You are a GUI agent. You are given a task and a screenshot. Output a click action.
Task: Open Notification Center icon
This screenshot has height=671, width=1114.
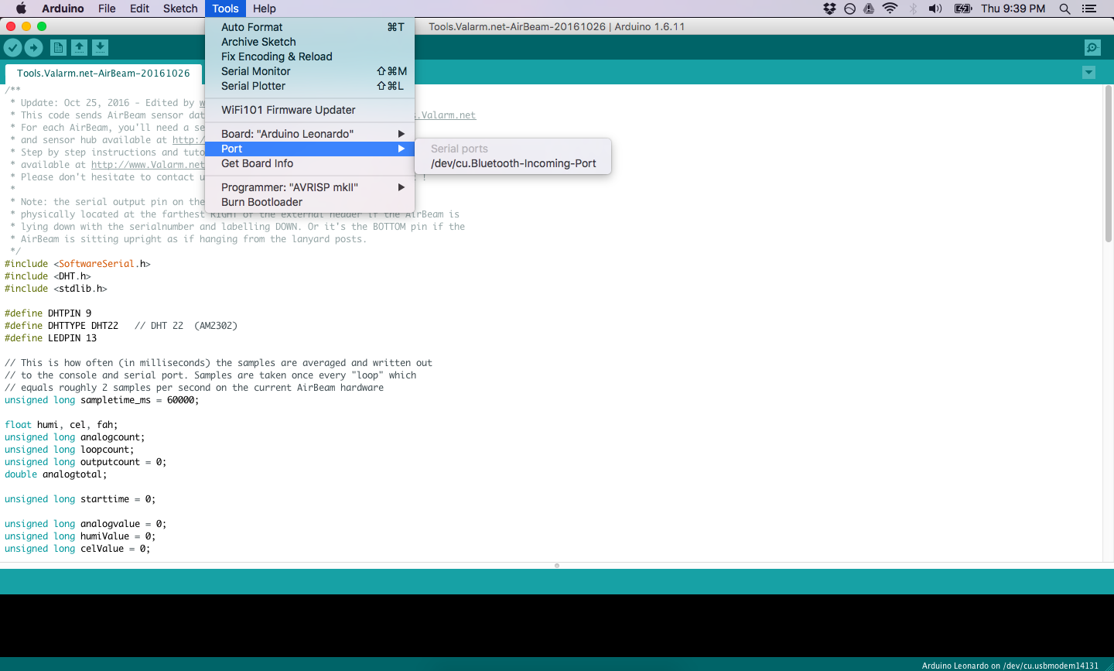pos(1089,9)
